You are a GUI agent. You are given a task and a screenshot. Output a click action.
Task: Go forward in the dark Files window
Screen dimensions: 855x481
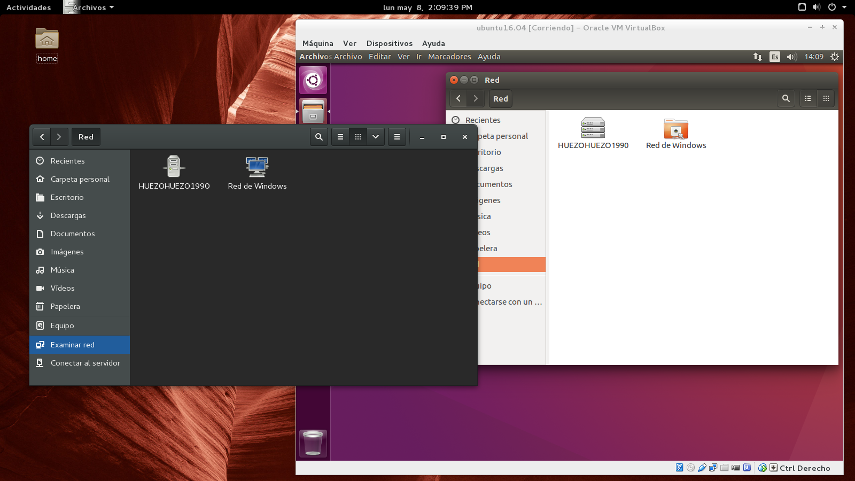point(59,137)
